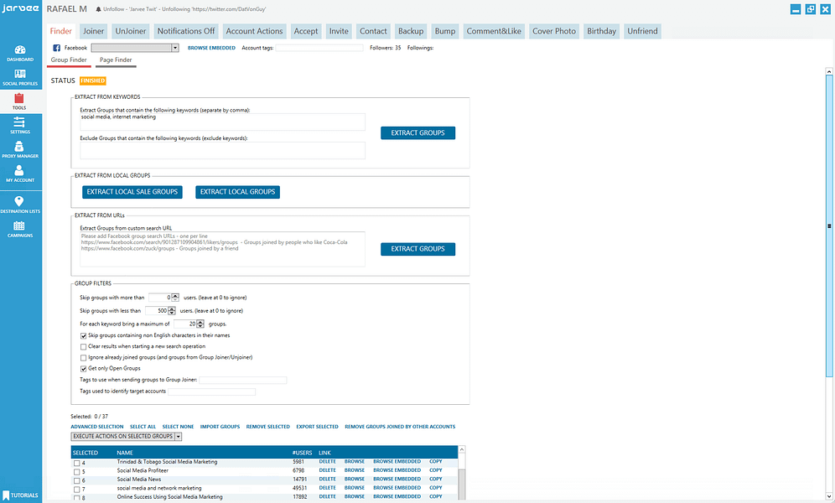
Task: Click the exclude keywords input field
Action: pyautogui.click(x=223, y=150)
